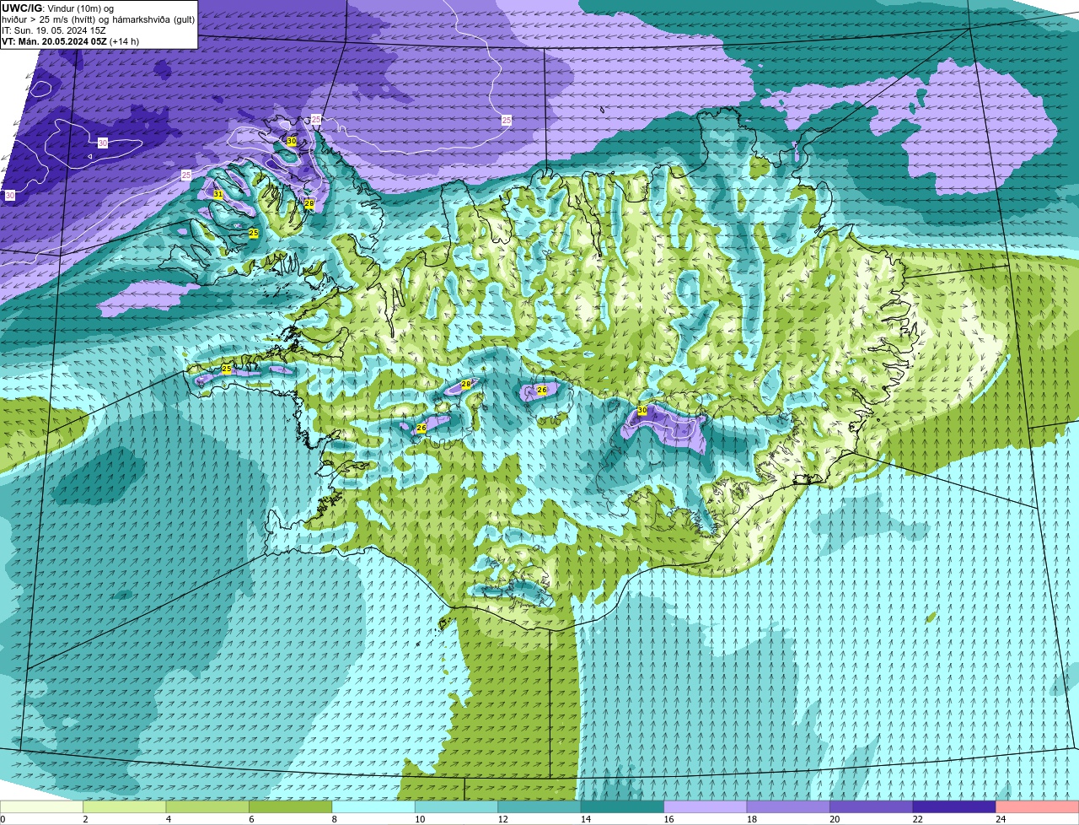Viewport: 1079px width, 825px height.
Task: Click the legend tick label '12'
Action: (503, 819)
